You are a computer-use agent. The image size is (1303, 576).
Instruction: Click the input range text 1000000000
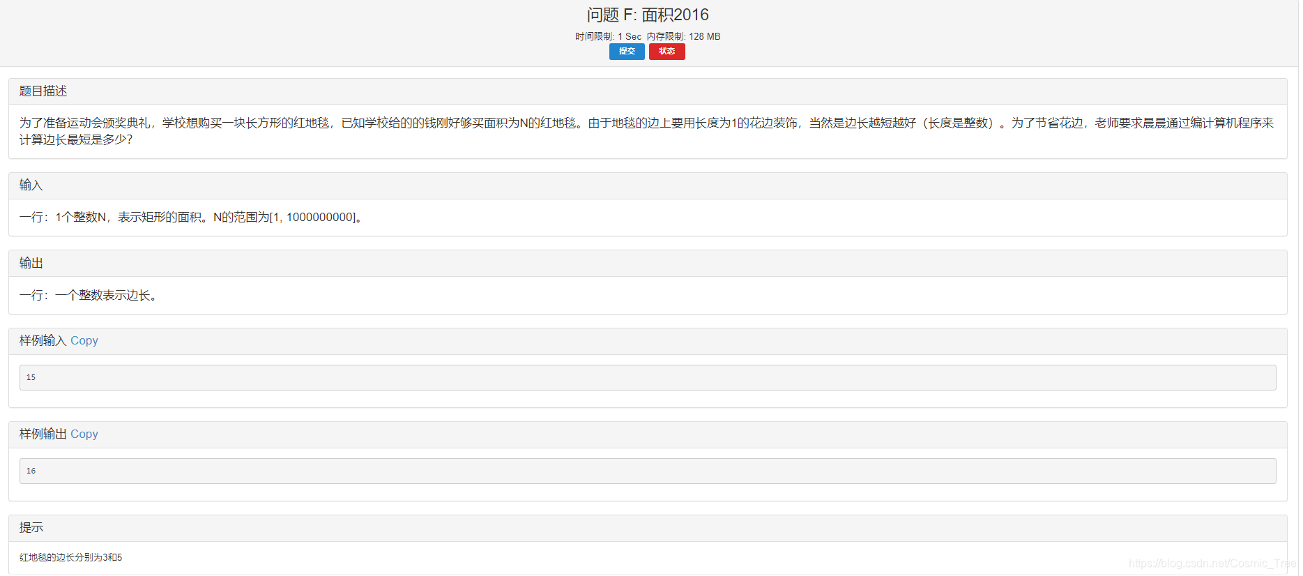(x=320, y=217)
